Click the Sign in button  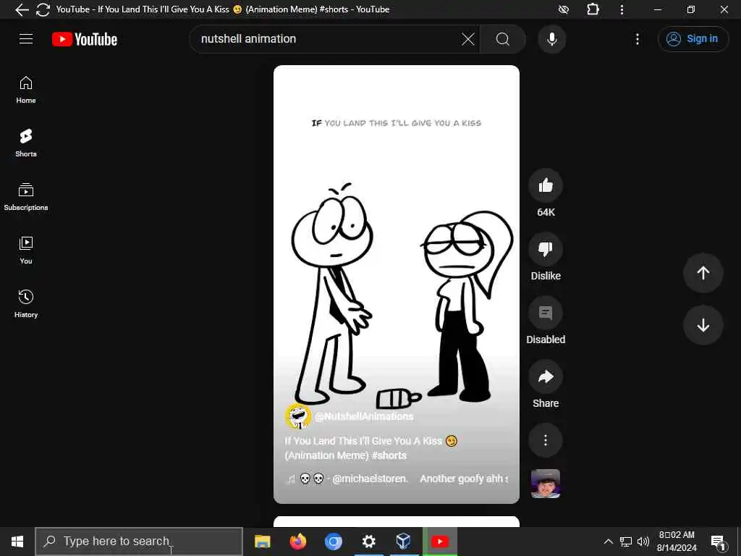pyautogui.click(x=693, y=39)
